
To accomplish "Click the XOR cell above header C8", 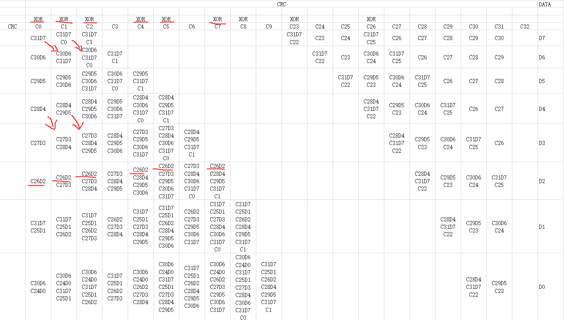I will pos(243,19).
